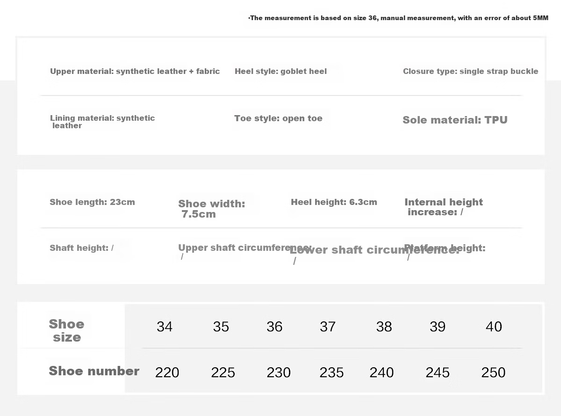Click Heel style: goblet heel text

[280, 72]
